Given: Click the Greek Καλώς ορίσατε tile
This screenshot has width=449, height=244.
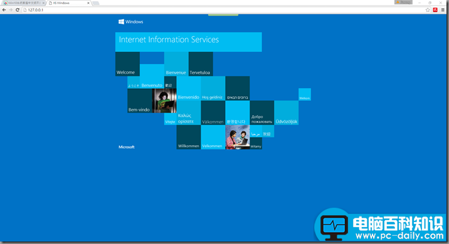Looking at the screenshot, I should pyautogui.click(x=188, y=113).
